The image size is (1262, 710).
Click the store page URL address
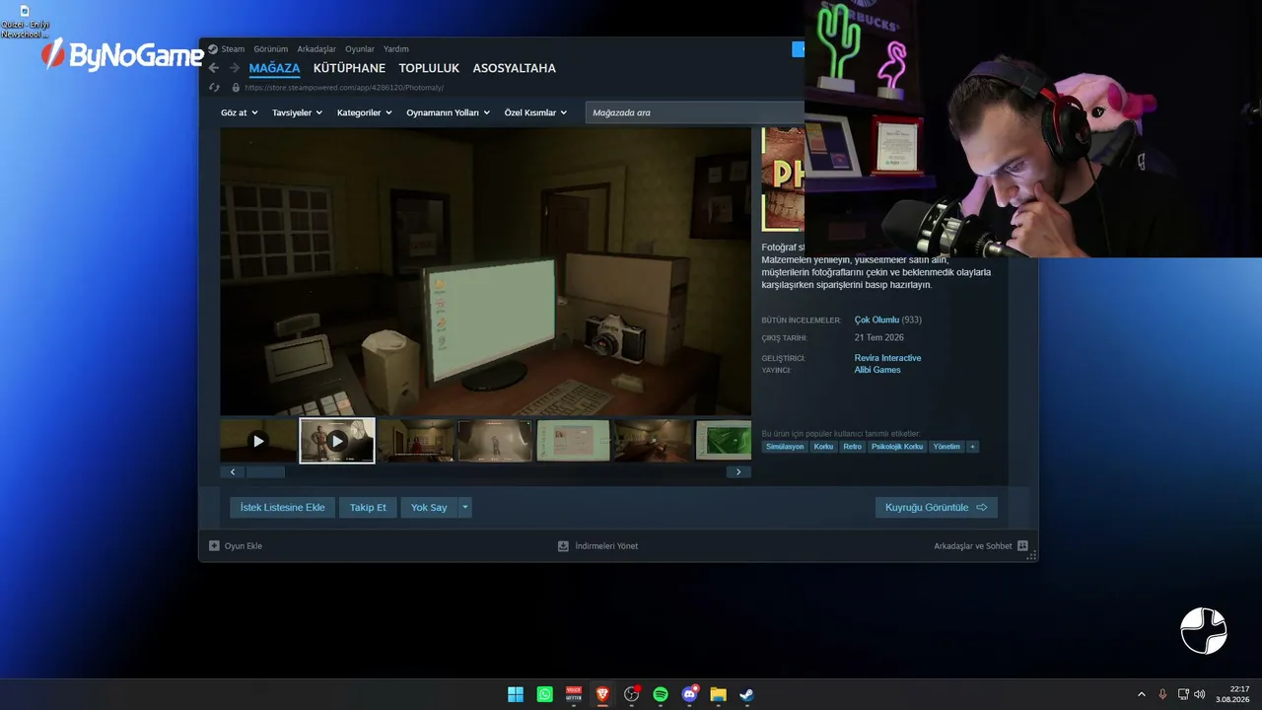(344, 88)
